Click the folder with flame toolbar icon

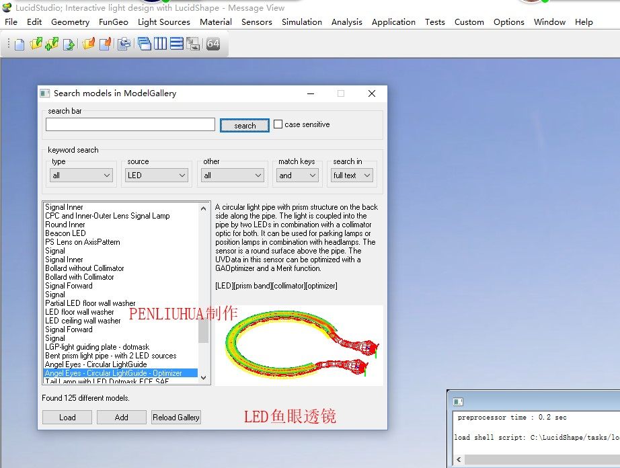pyautogui.click(x=89, y=44)
